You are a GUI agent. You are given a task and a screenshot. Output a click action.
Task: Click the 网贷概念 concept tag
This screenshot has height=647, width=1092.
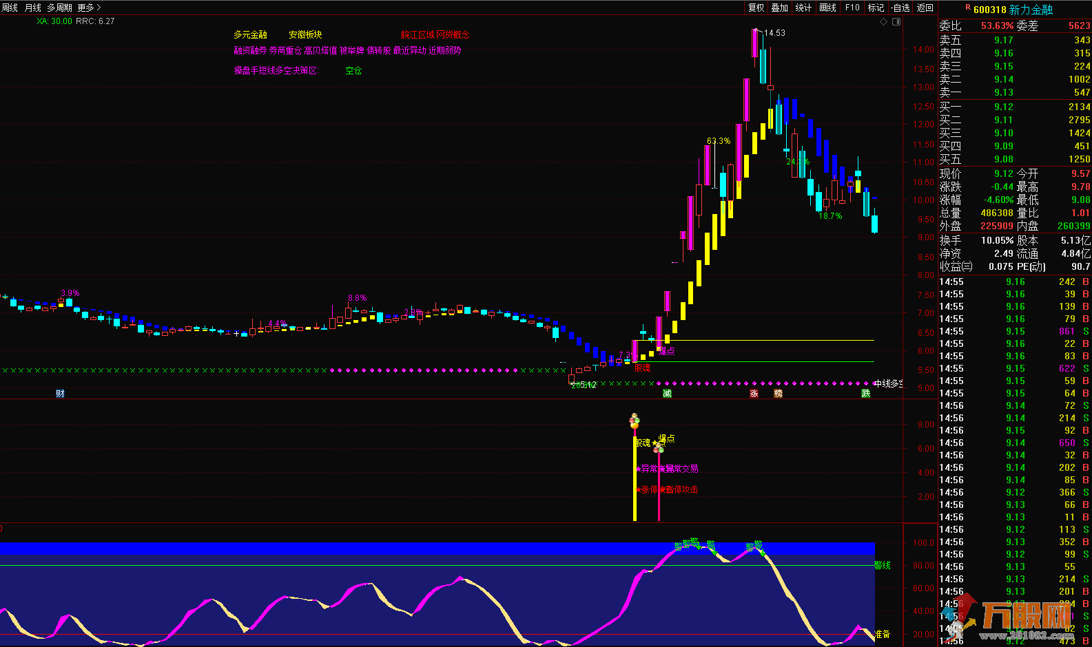pyautogui.click(x=453, y=34)
